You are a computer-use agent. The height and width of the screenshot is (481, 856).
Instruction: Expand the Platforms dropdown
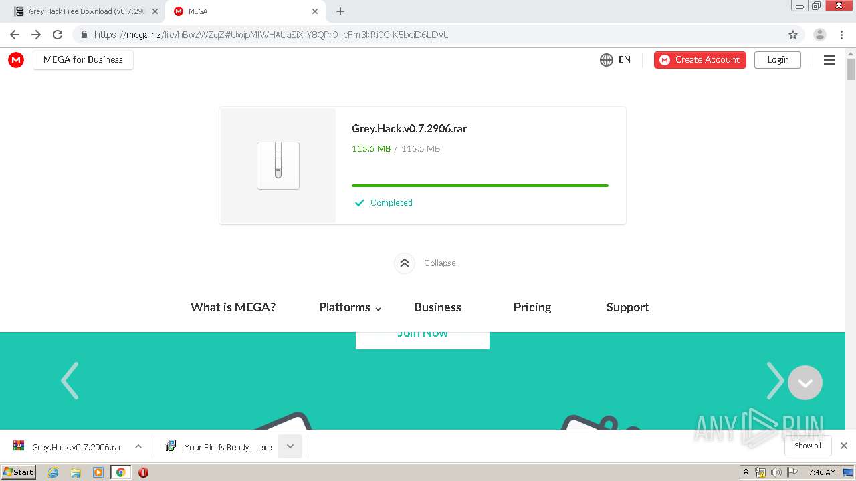click(x=350, y=307)
